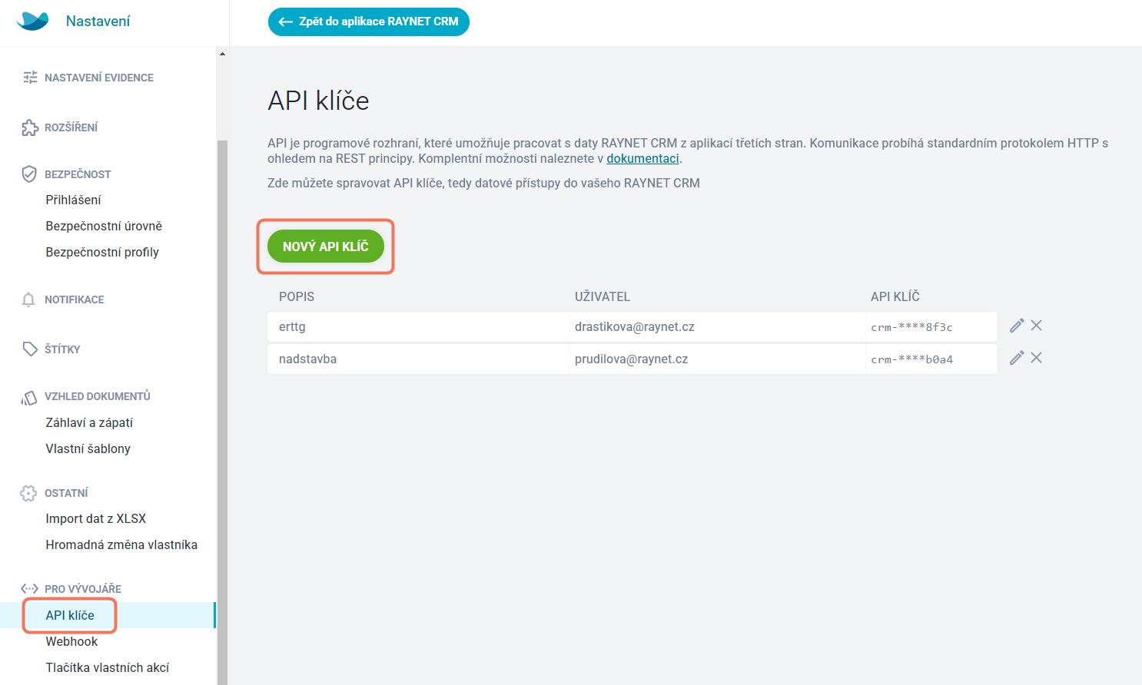The height and width of the screenshot is (685, 1142).
Task: Open the Štítky section
Action: coord(62,349)
